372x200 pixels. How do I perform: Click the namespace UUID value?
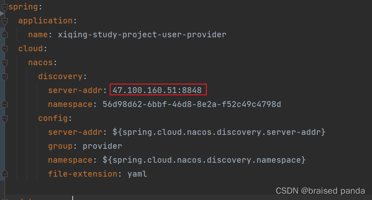pos(192,105)
